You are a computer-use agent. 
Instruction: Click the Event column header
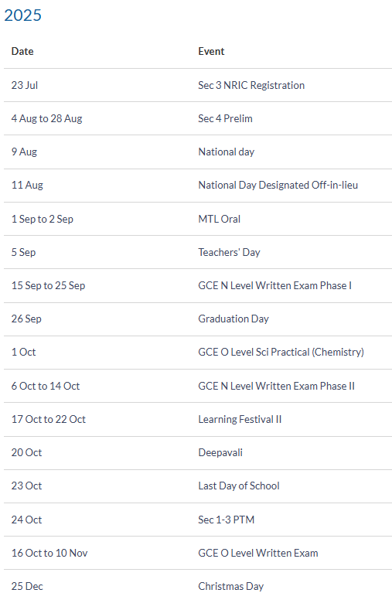(211, 51)
